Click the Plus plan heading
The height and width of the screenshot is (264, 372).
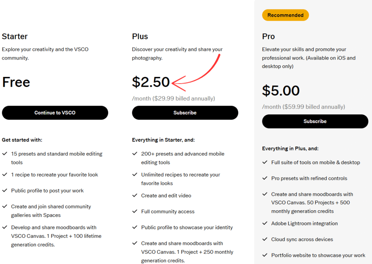pos(140,36)
